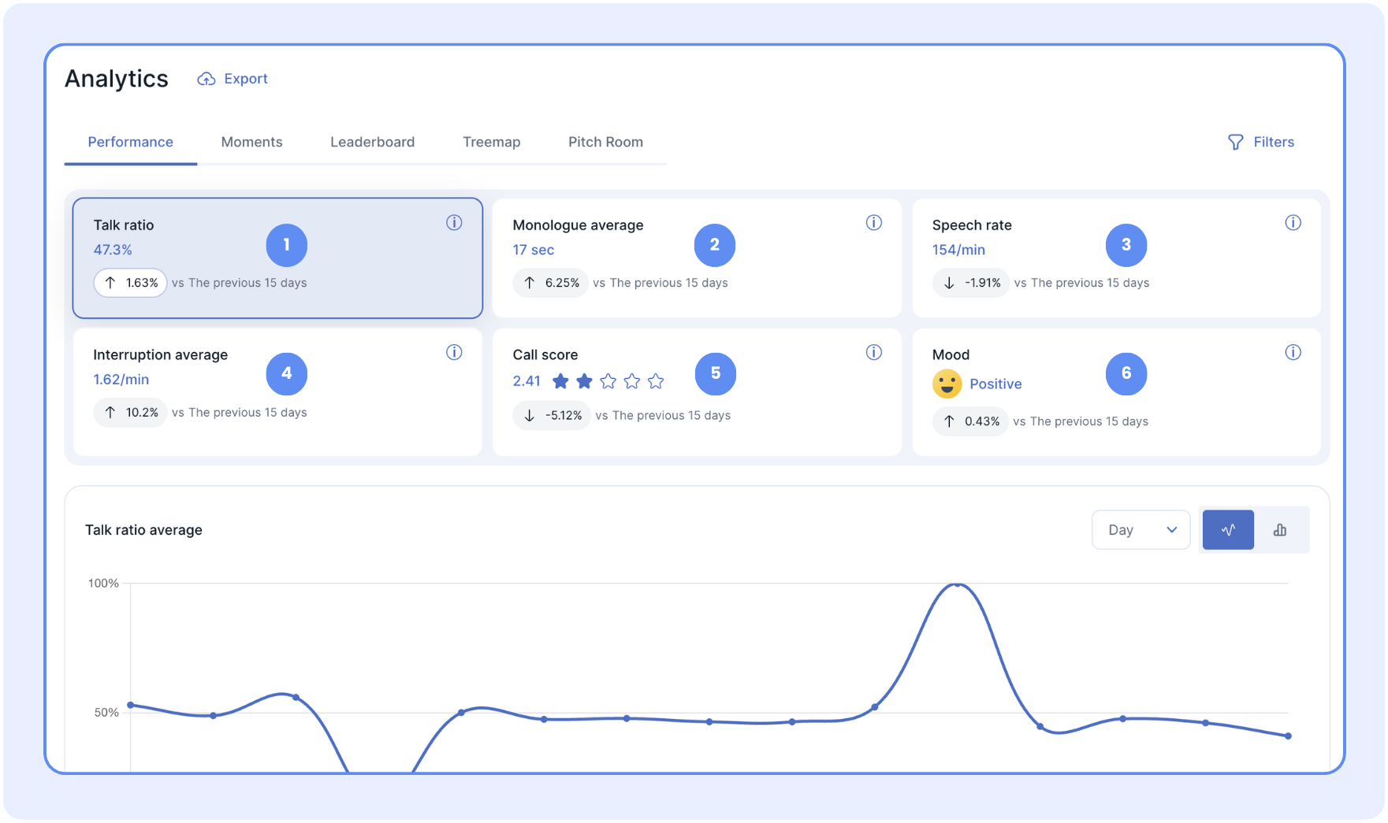Screen dimensions: 1388x823
Task: Open the Leaderboard tab
Action: [372, 142]
